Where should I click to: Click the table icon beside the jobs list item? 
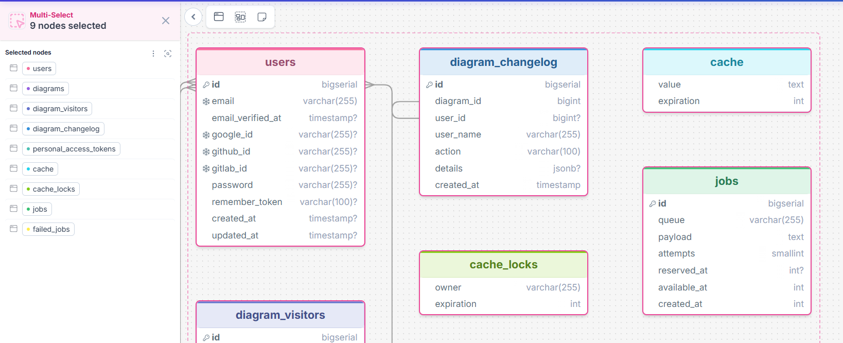coord(14,209)
